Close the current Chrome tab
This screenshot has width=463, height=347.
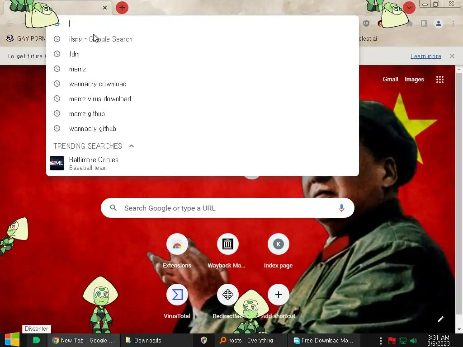[x=105, y=8]
